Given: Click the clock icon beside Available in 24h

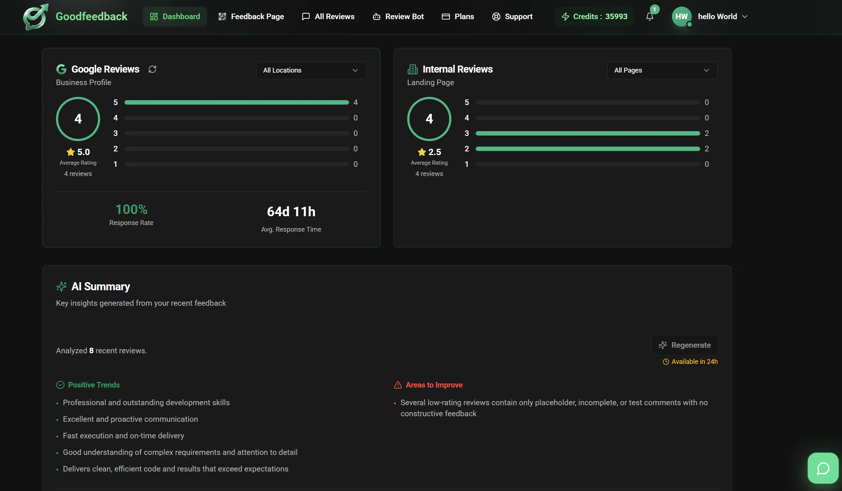Looking at the screenshot, I should tap(666, 362).
